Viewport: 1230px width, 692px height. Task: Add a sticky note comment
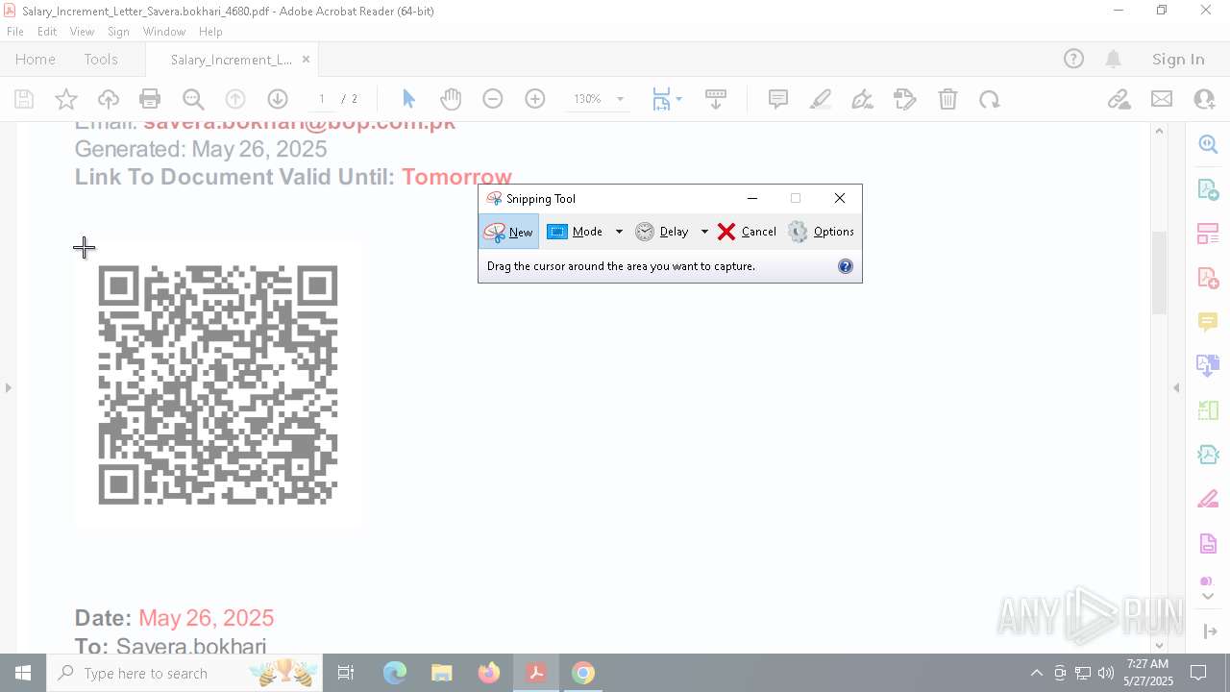point(778,99)
